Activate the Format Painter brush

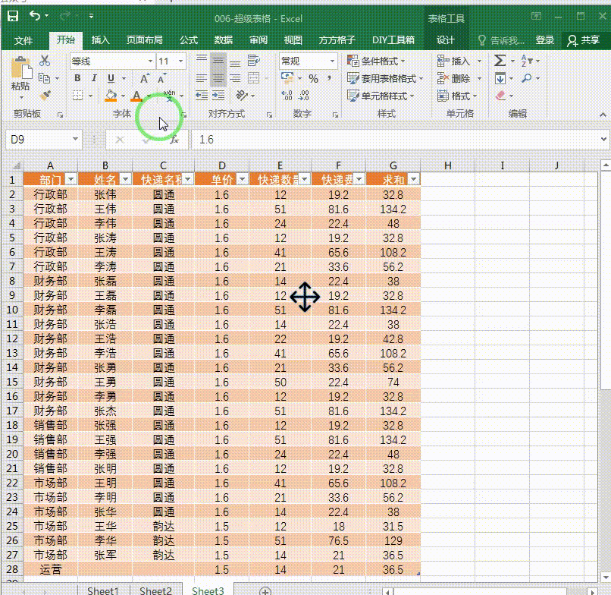tap(45, 96)
